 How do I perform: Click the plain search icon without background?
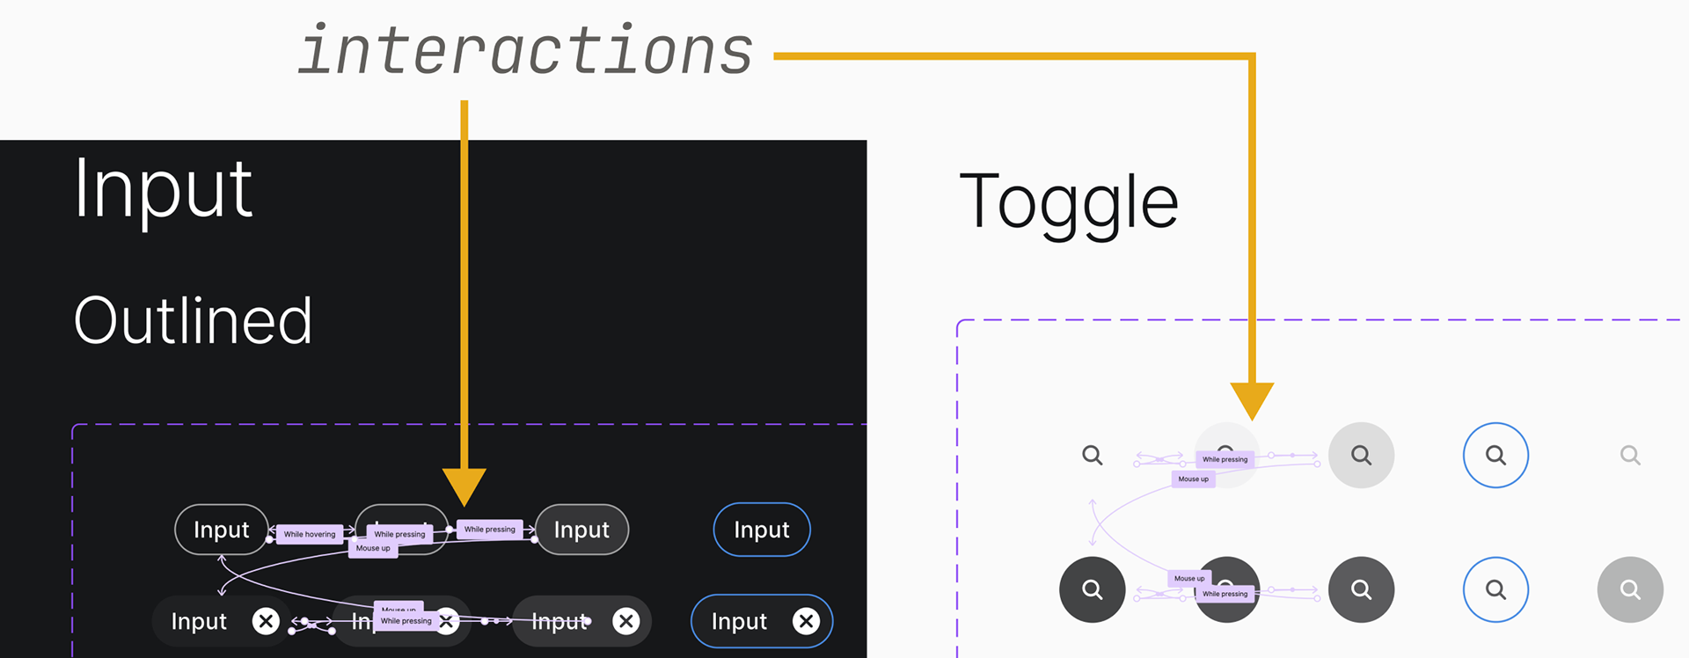(x=1092, y=455)
